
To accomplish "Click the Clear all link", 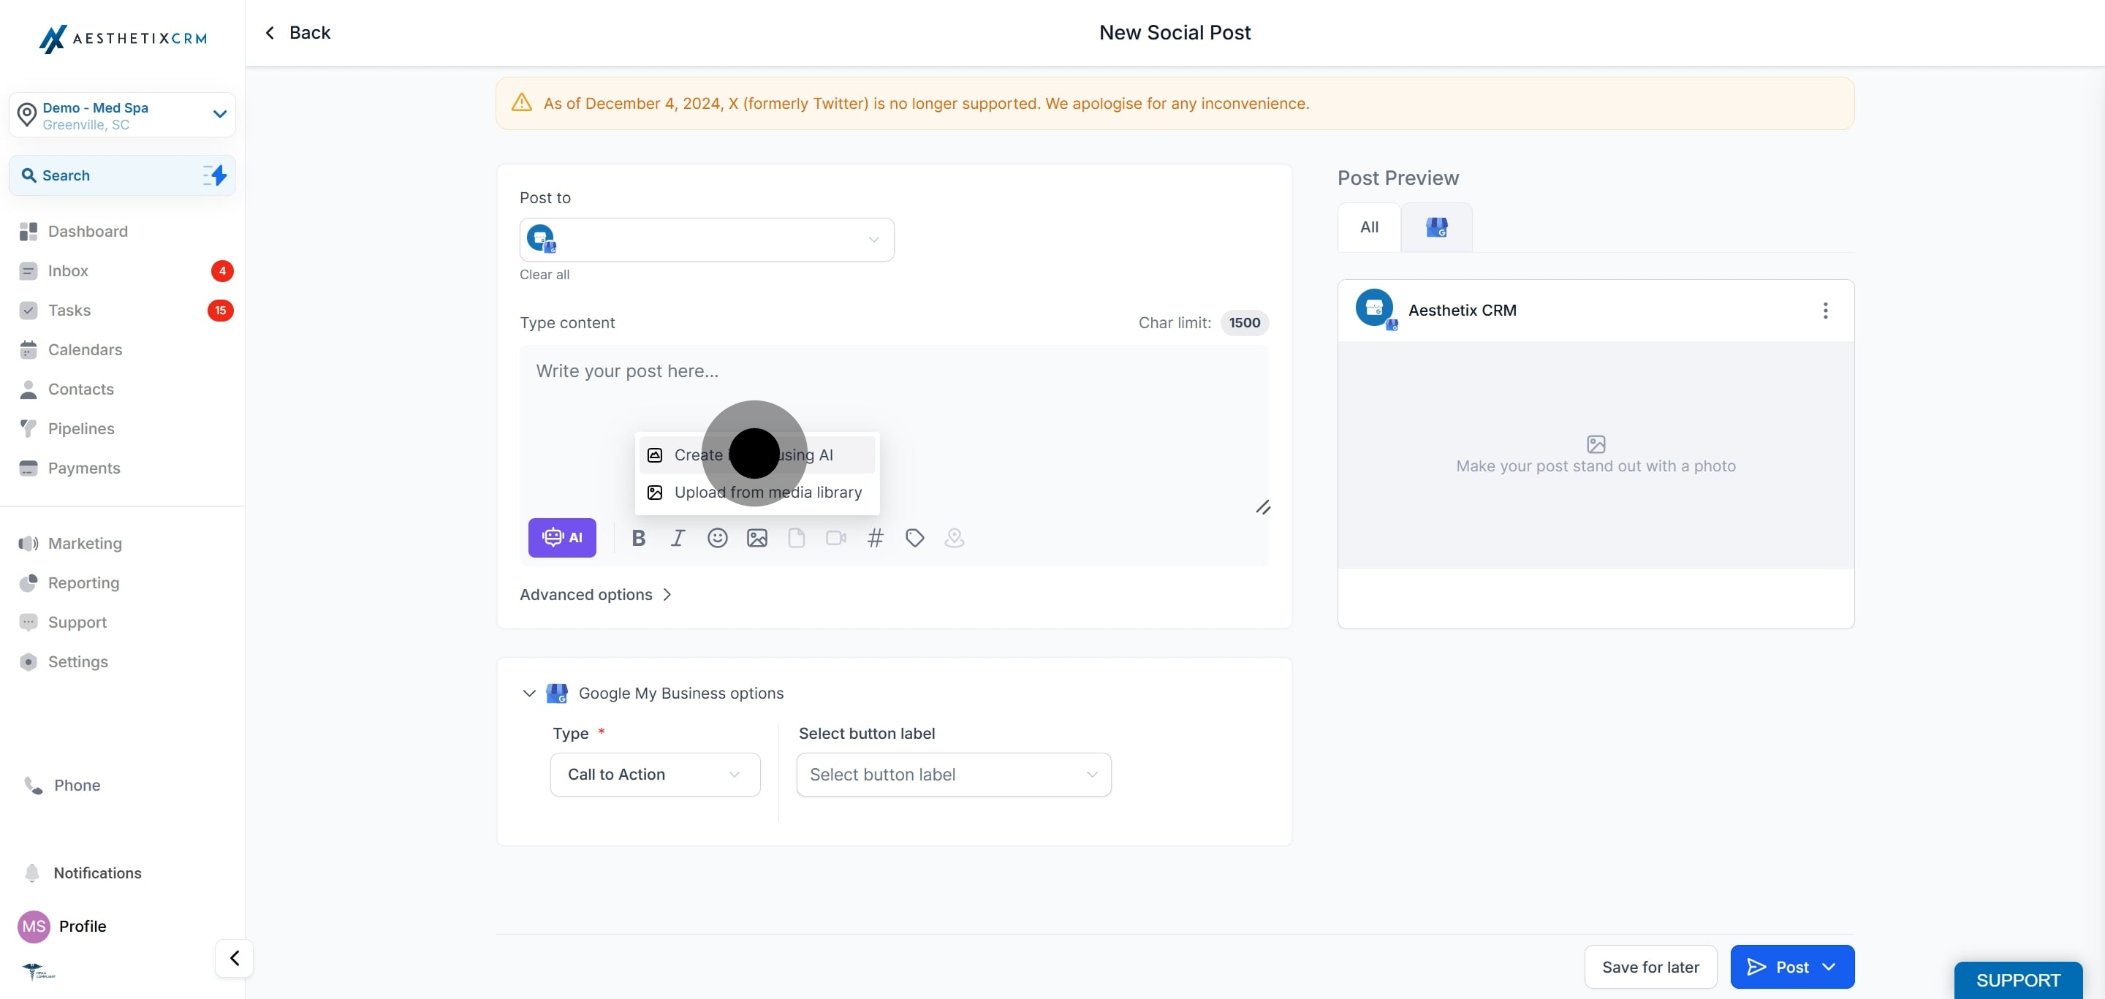I will click(545, 275).
